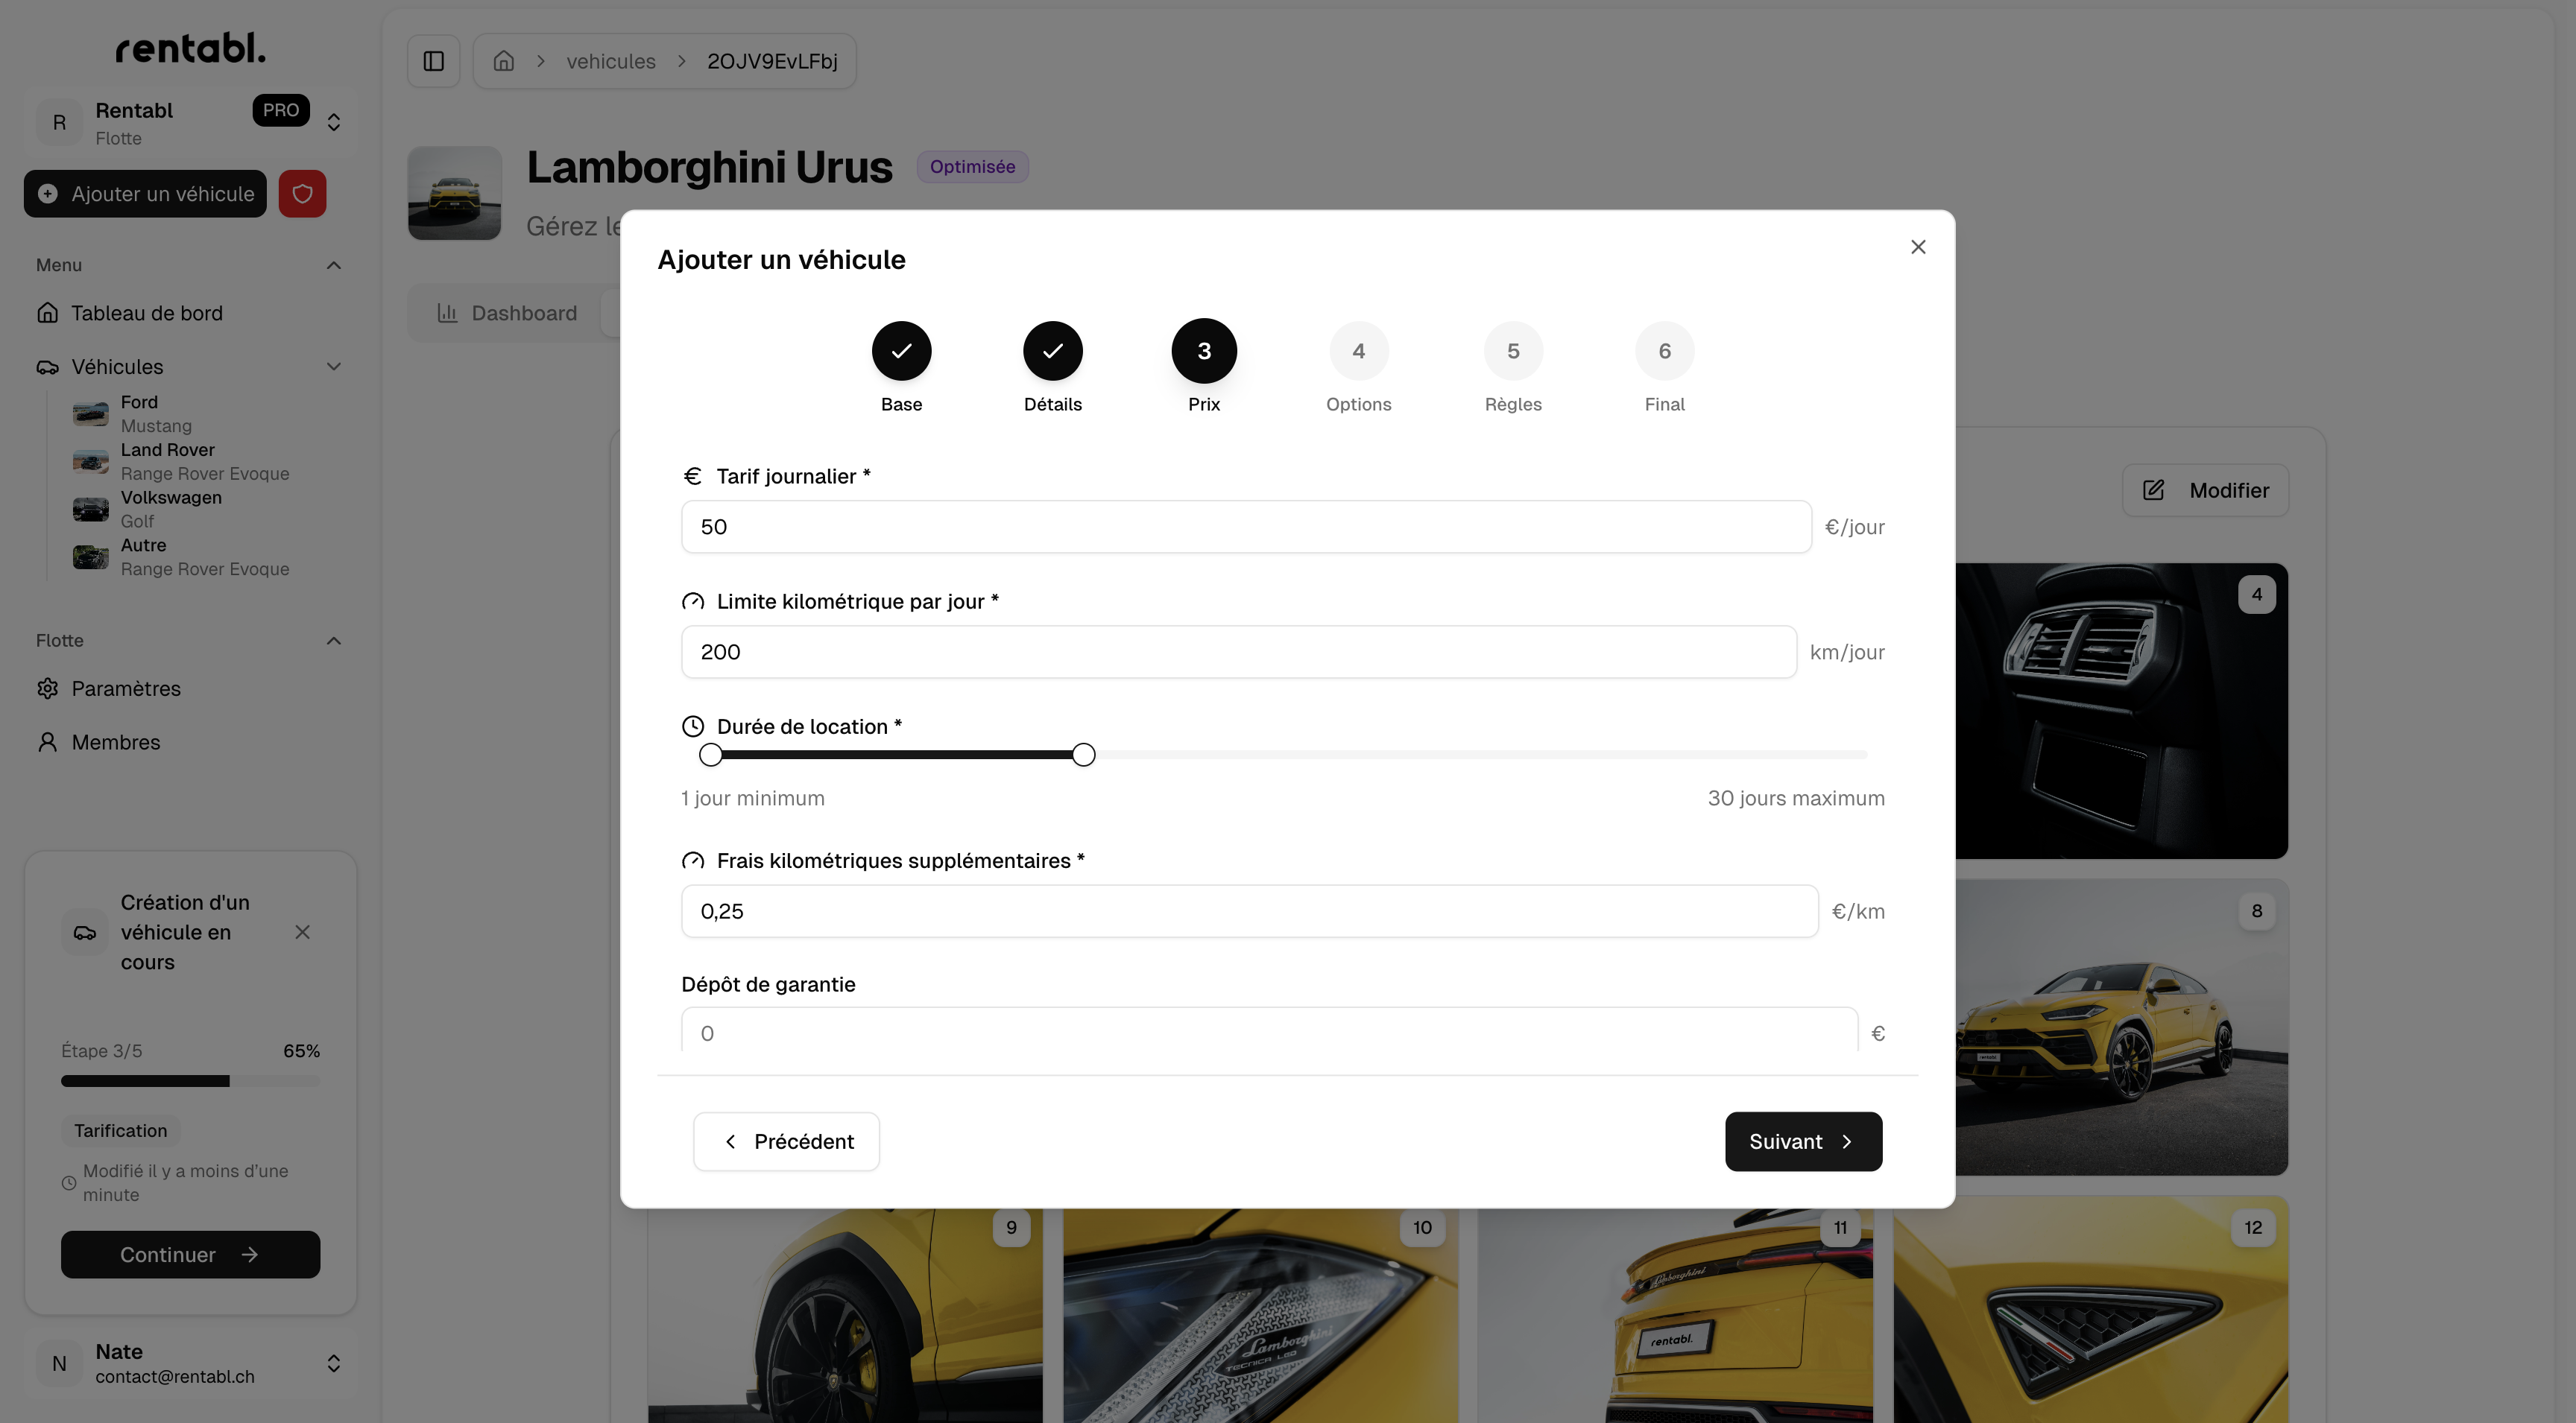Open photo 8 yellow Urus thumbnail

[2121, 1027]
